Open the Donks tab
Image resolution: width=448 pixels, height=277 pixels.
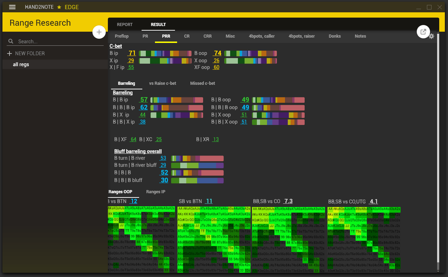pos(335,36)
